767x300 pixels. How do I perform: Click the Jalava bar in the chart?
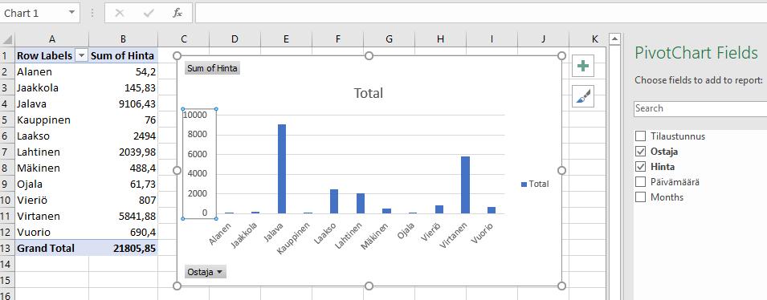point(282,169)
